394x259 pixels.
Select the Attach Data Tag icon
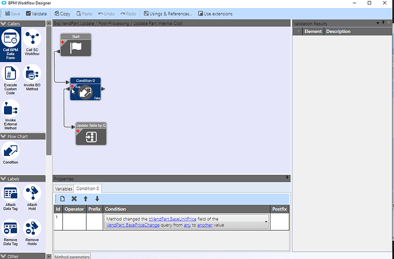point(10,198)
